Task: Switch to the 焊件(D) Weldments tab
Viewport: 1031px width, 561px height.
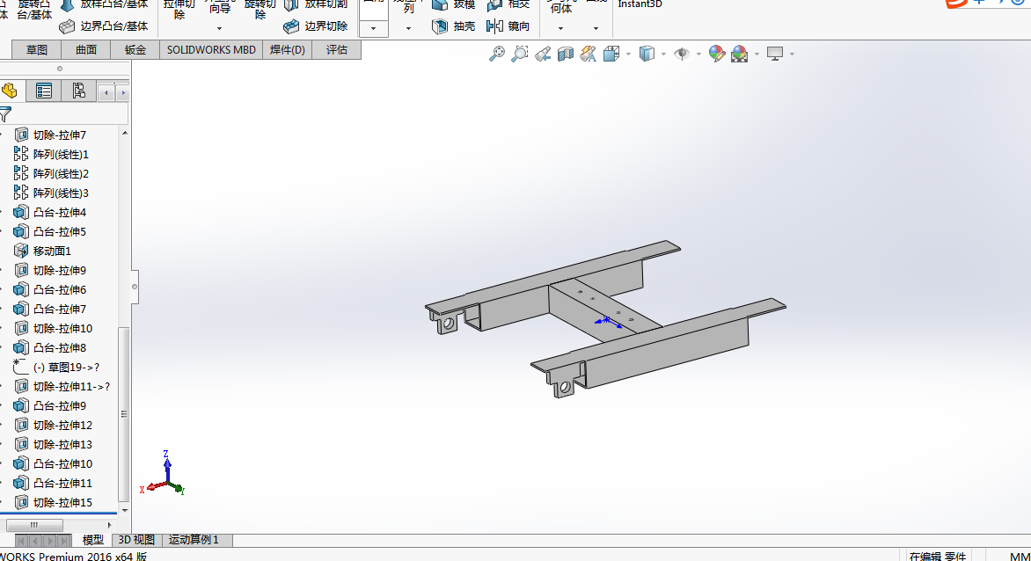Action: coord(288,50)
